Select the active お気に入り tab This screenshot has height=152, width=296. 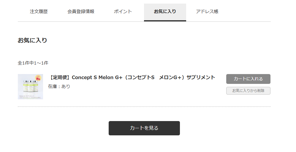coord(165,12)
